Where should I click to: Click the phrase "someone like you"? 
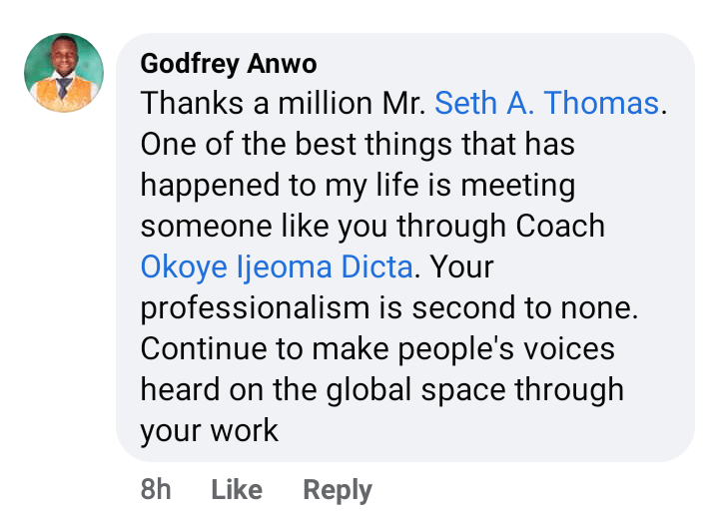pyautogui.click(x=263, y=227)
